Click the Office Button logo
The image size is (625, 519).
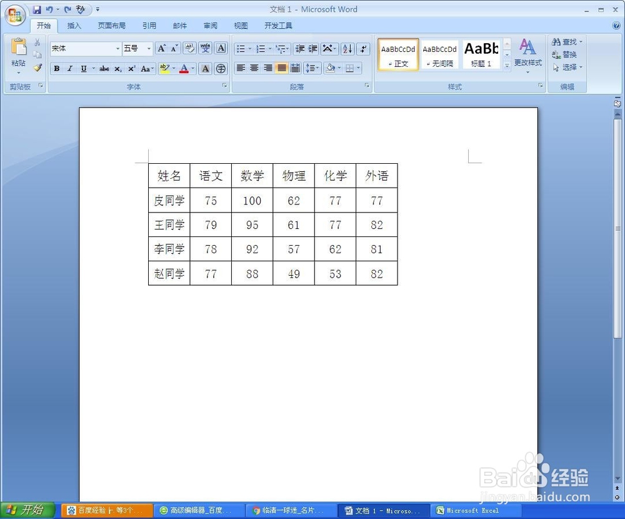(15, 15)
